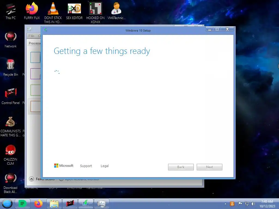Viewport: 279px width, 209px height.
Task: Launch the FURRY FUX Firefox shortcut
Action: 32,11
